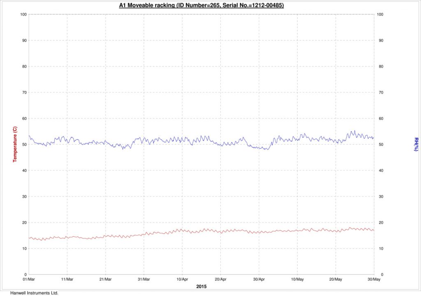
Task: Select the blue RH(%) axis label
Action: tap(416, 144)
